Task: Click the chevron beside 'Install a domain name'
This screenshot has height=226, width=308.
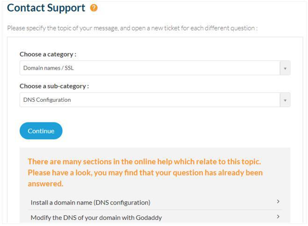Action: coord(278,202)
